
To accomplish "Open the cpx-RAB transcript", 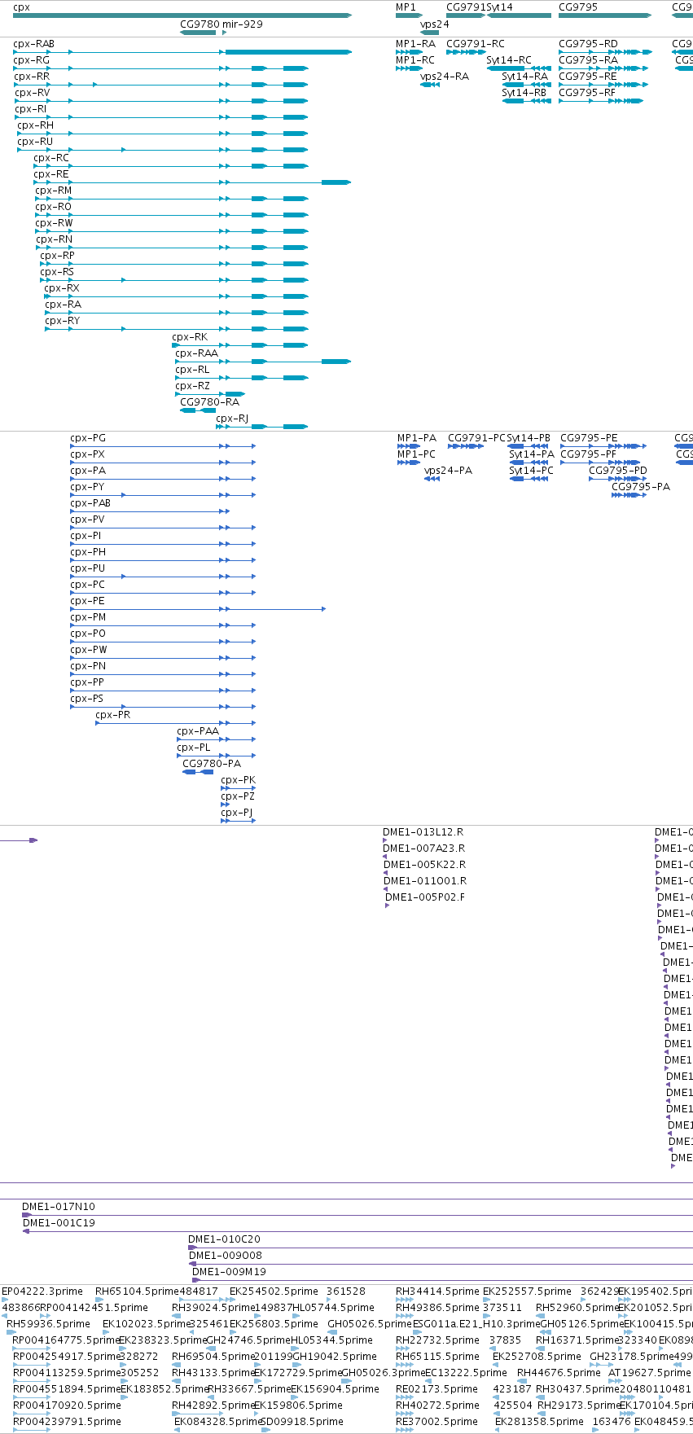I will click(34, 44).
